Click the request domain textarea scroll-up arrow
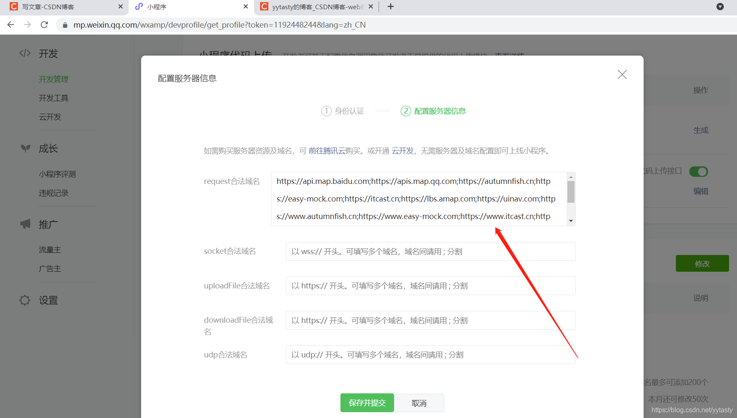 click(x=571, y=177)
